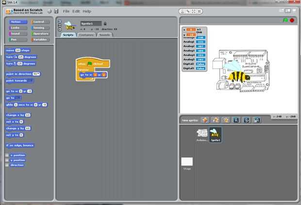The height and width of the screenshot is (205, 301).
Task: Select the Shrink sprite tool
Action: tap(199, 11)
